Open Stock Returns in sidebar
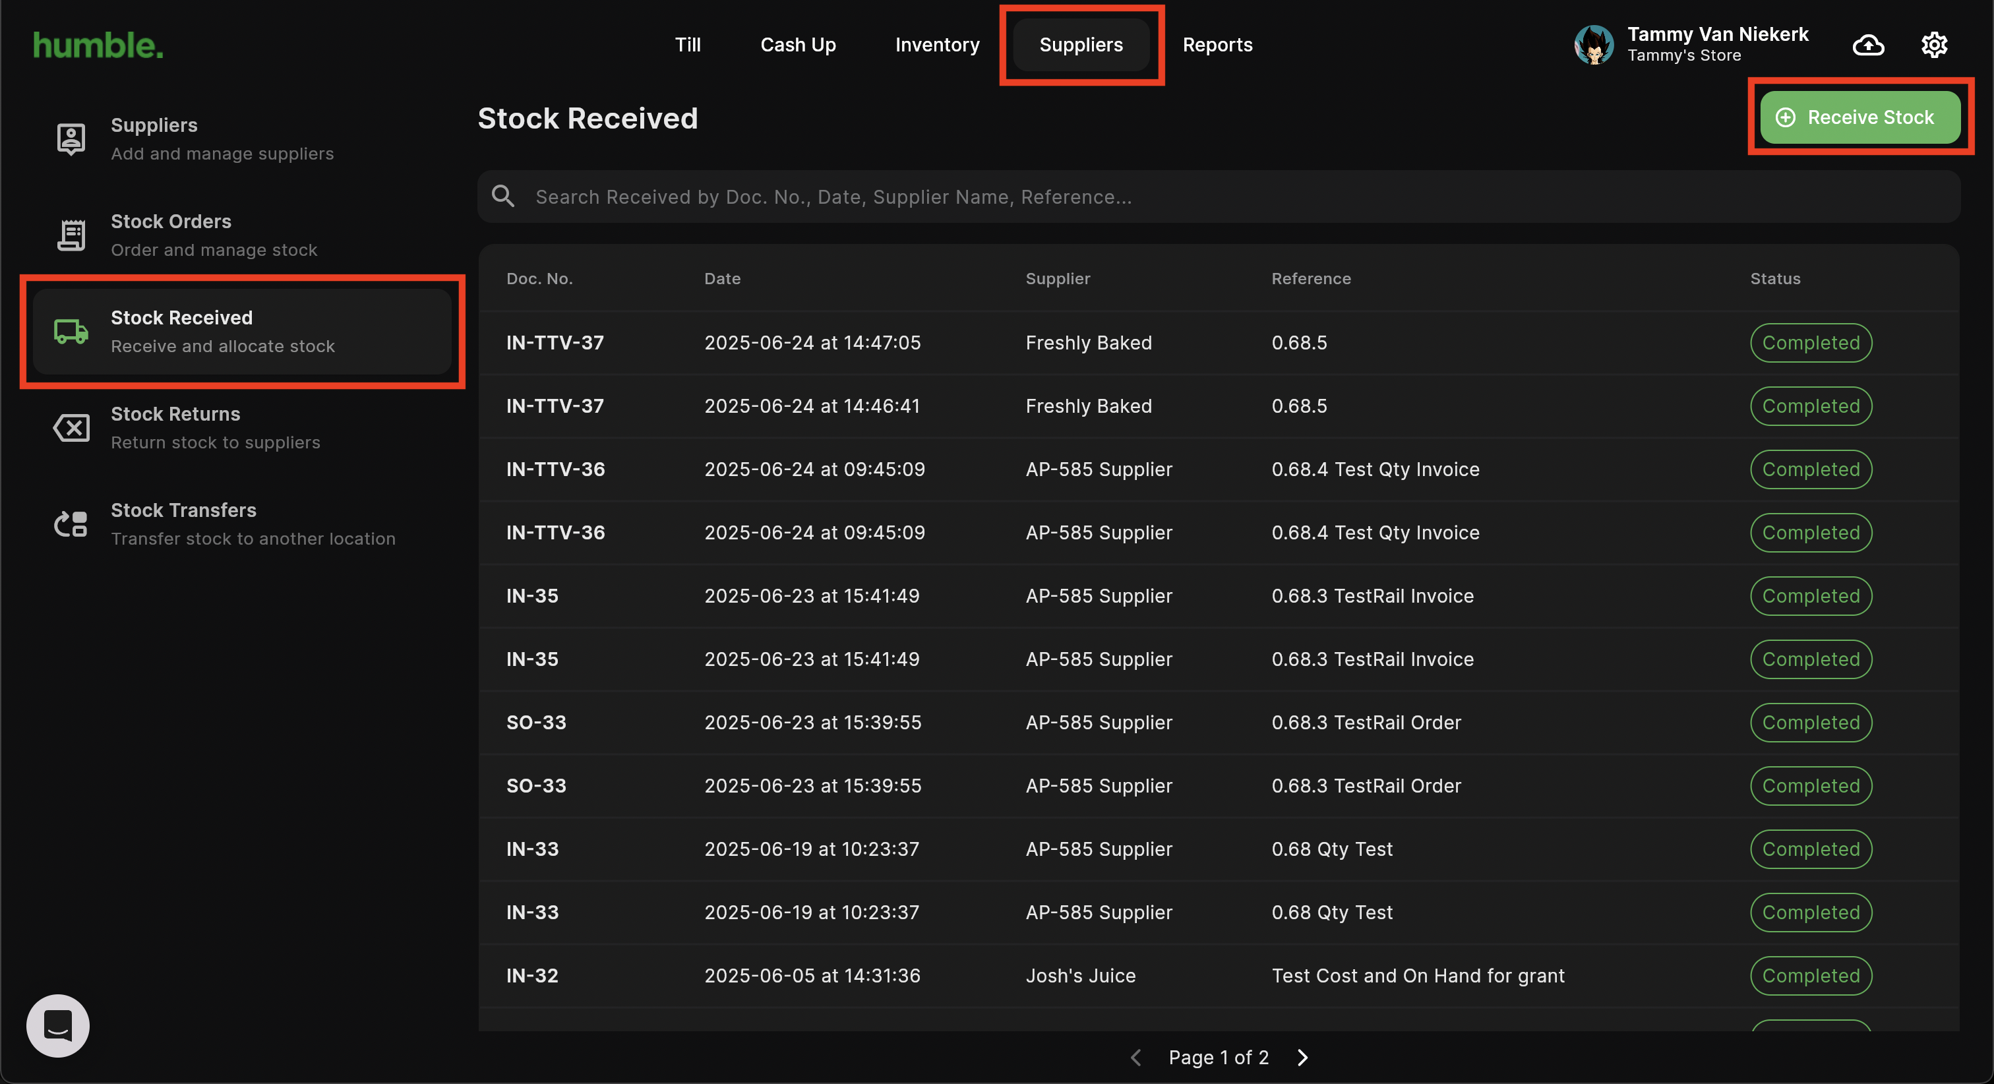The image size is (1994, 1084). click(241, 428)
